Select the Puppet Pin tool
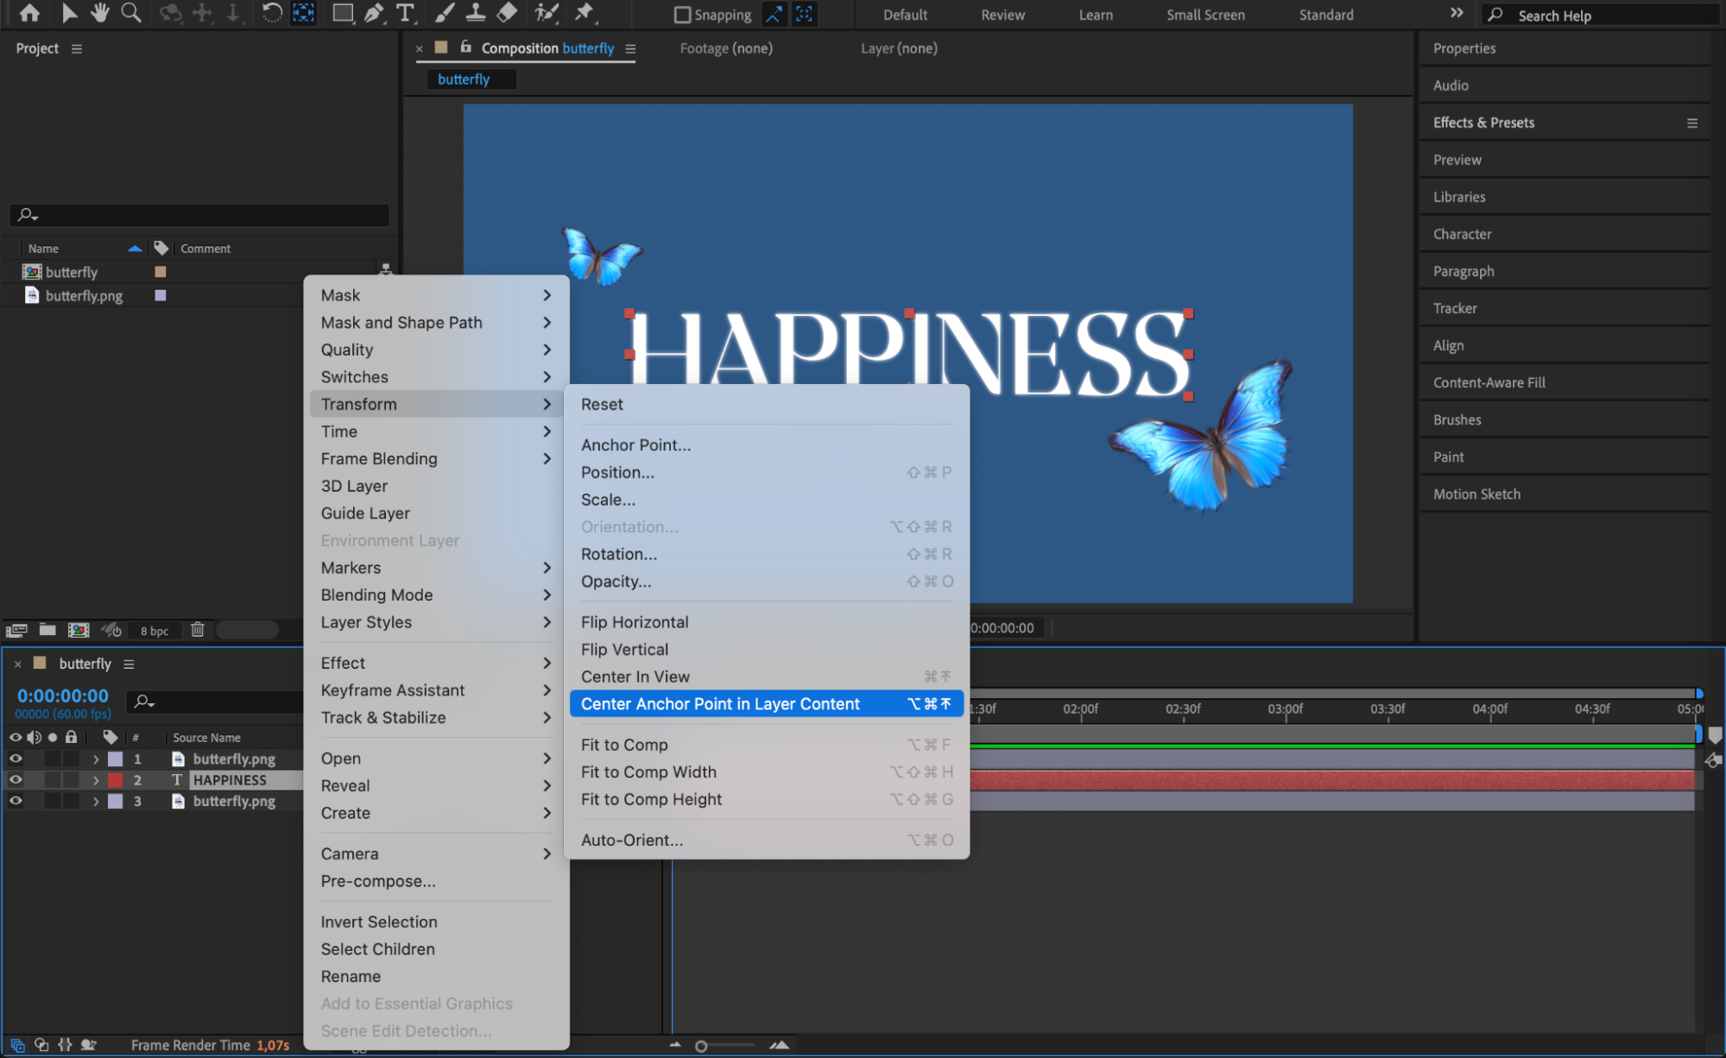 click(585, 13)
